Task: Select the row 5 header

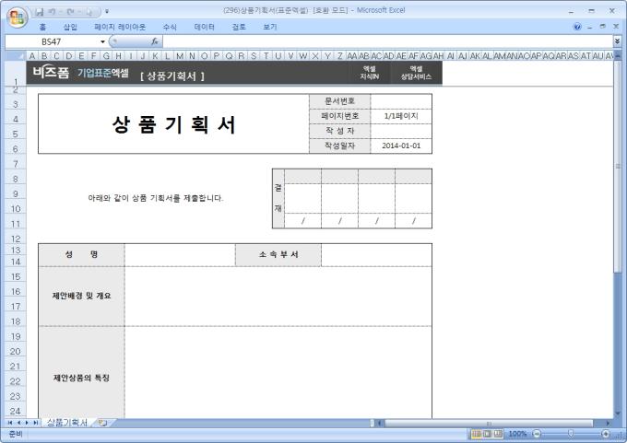Action: coord(15,134)
